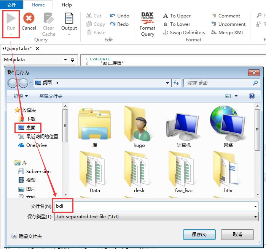
Task: Close the Query1.dax tab
Action: coord(37,49)
